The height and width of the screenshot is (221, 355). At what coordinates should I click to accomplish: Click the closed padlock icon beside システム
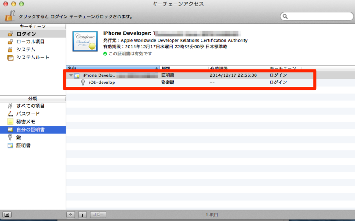point(10,50)
